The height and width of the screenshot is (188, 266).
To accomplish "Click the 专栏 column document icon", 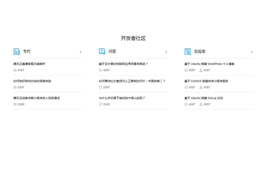I will point(16,52).
